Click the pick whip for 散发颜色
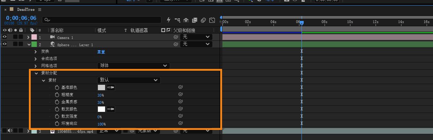Screen dimensions: 433x140 tap(180, 109)
